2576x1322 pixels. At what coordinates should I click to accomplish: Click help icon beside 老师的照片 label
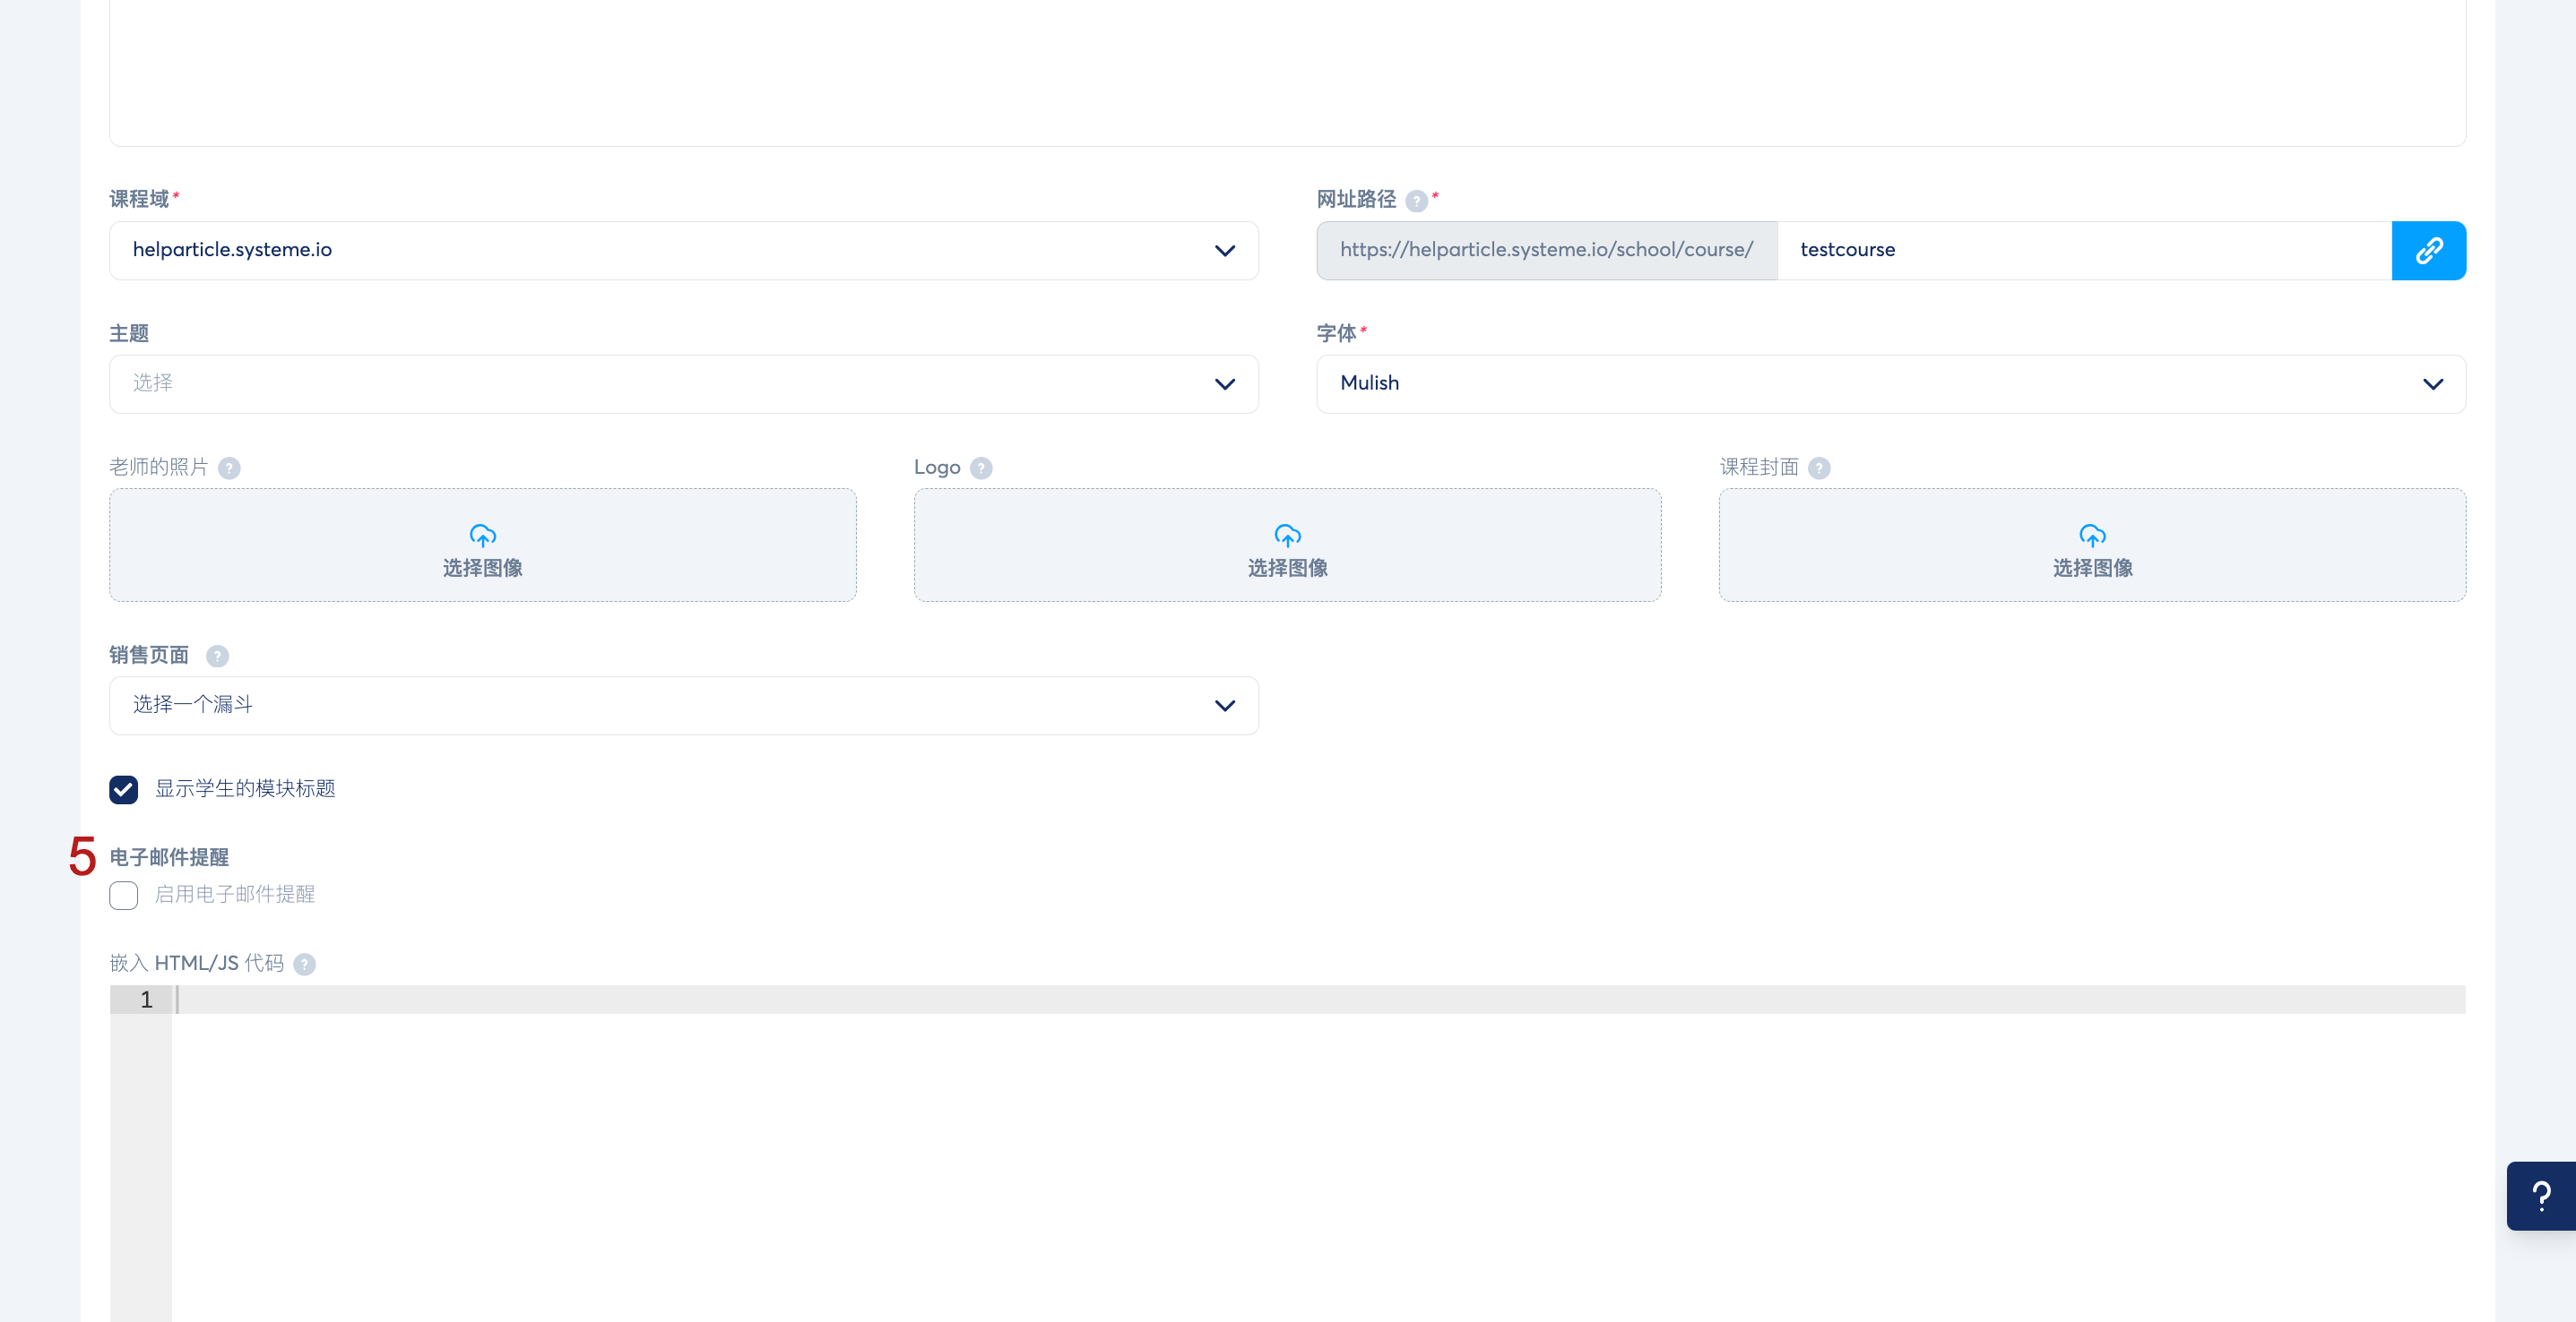(229, 468)
